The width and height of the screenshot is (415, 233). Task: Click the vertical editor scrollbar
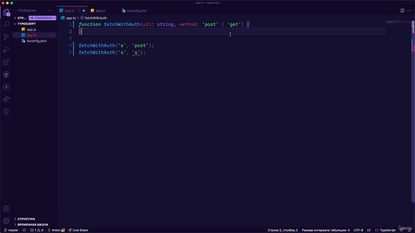[413, 111]
